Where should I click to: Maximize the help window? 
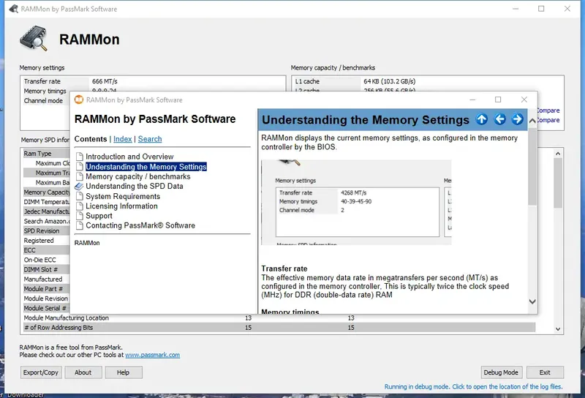pos(498,99)
